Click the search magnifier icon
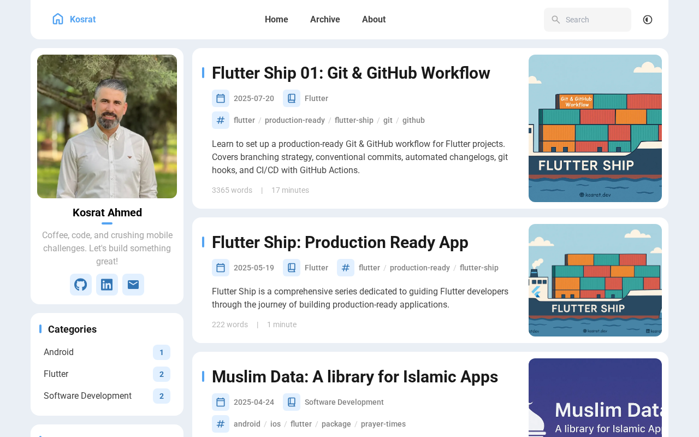The width and height of the screenshot is (699, 437). click(x=556, y=20)
